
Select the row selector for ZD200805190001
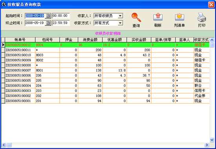pyautogui.click(x=3, y=101)
